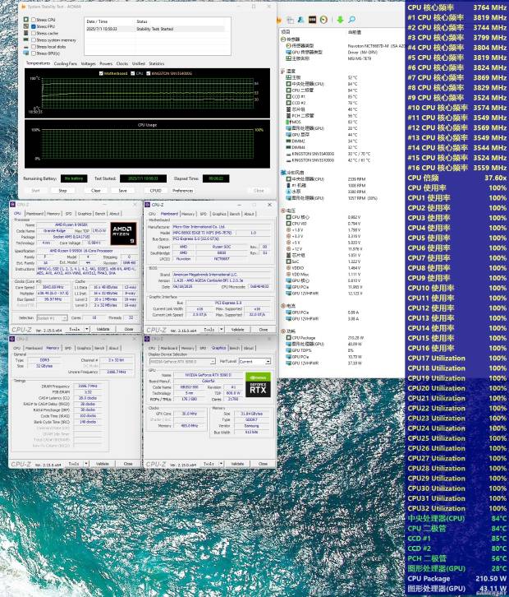The image size is (509, 597).
Task: Click the AMD Ryzen logo in CPU-Z
Action: click(123, 234)
